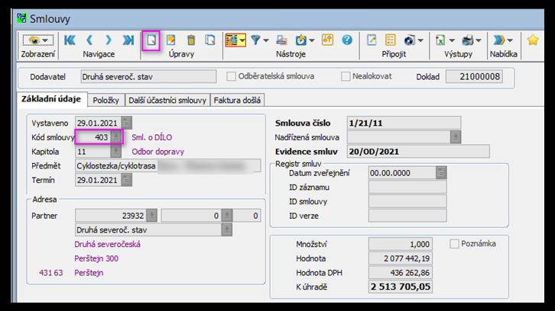Click the filter funnel icon
This screenshot has width=555, height=311.
pyautogui.click(x=256, y=40)
